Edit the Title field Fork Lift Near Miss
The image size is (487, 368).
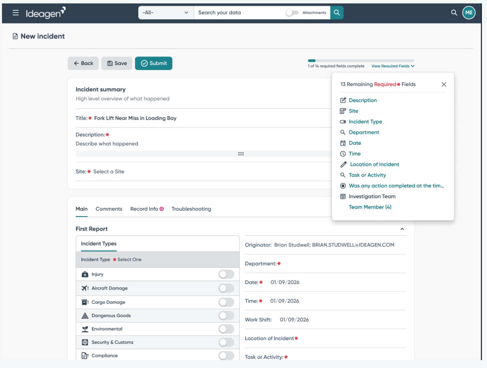(135, 118)
